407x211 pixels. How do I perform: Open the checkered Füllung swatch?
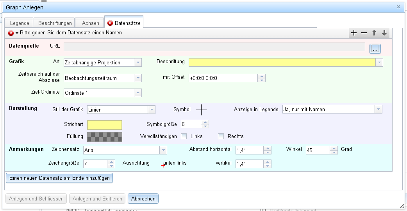pos(105,137)
